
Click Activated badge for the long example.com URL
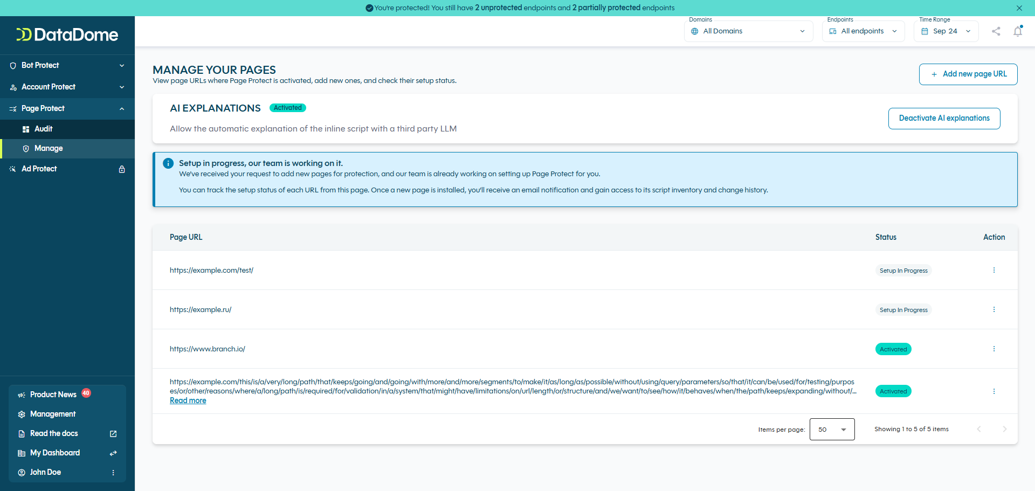(893, 391)
